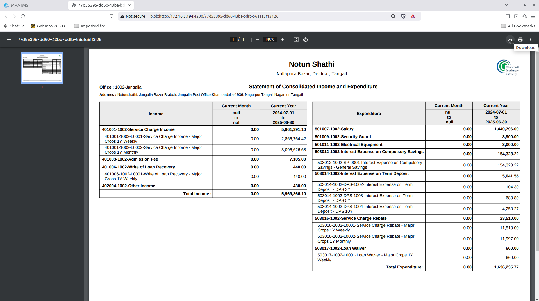Click the page number input field
This screenshot has height=301, width=539.
(233, 40)
